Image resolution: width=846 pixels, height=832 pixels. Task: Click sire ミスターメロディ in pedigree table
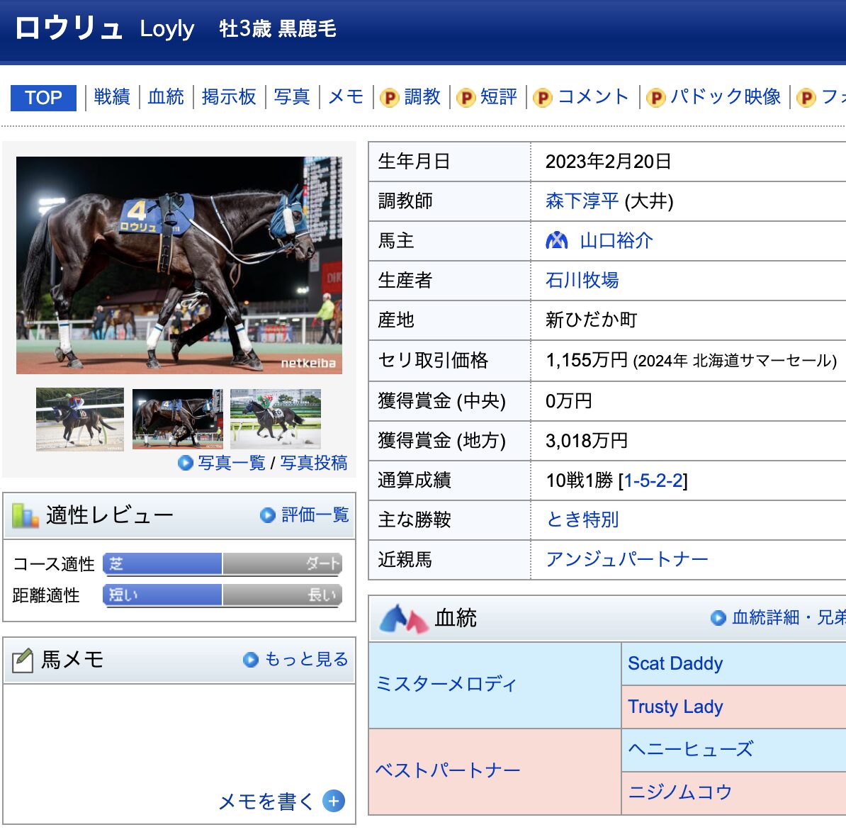446,684
